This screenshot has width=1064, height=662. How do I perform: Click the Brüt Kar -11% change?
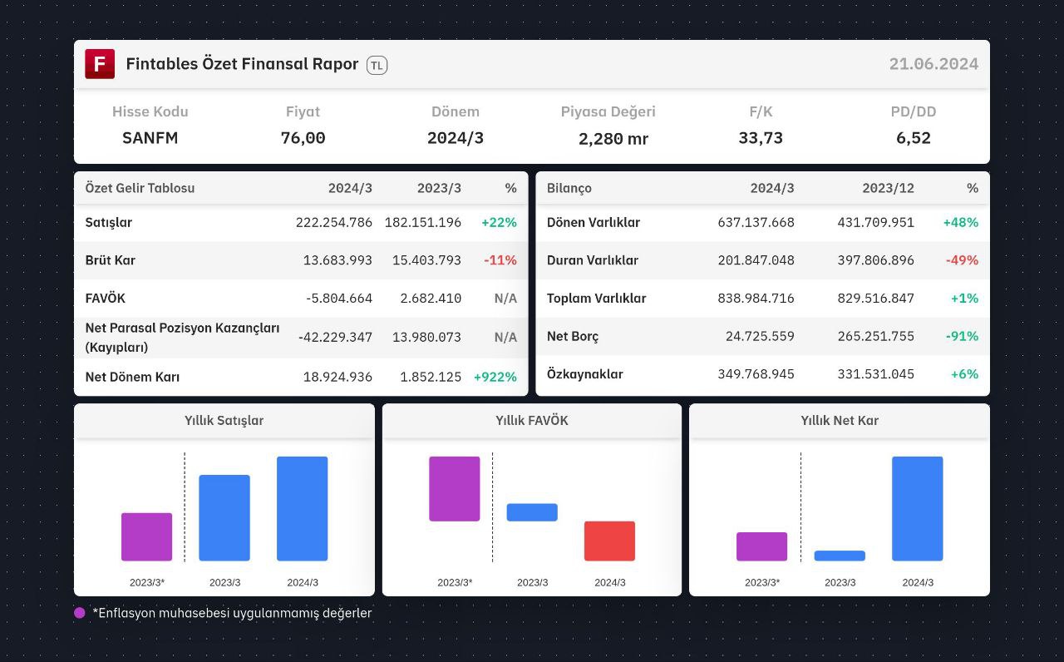(500, 260)
